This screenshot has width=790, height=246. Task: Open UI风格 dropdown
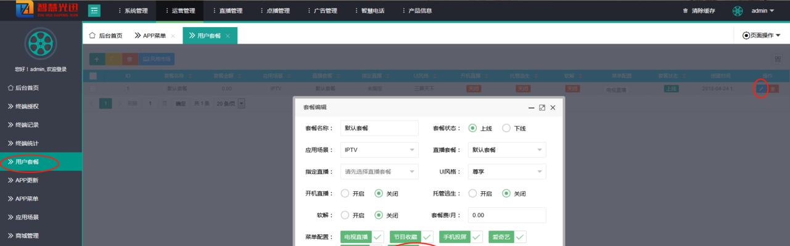[x=507, y=172]
